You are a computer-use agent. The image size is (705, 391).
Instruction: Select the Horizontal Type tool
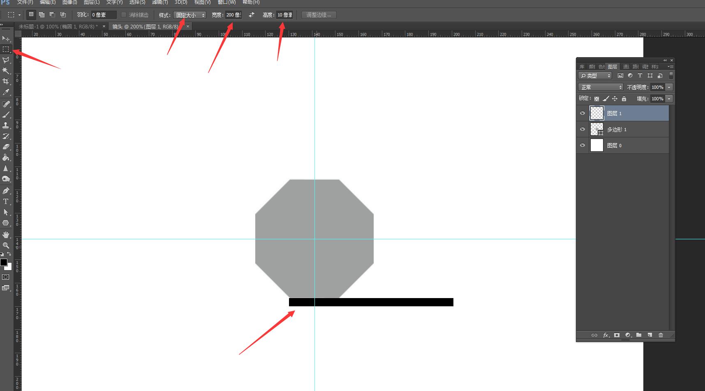click(x=6, y=201)
